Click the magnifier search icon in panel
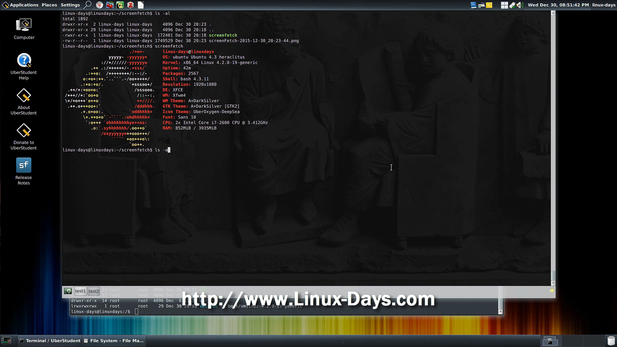This screenshot has width=617, height=347. (87, 5)
